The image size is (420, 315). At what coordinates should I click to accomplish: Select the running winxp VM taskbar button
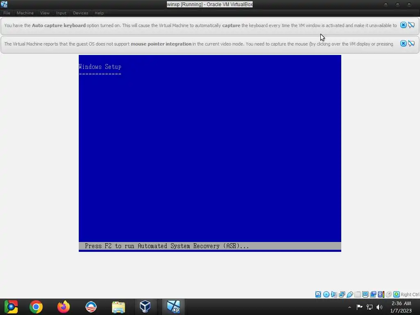173,307
